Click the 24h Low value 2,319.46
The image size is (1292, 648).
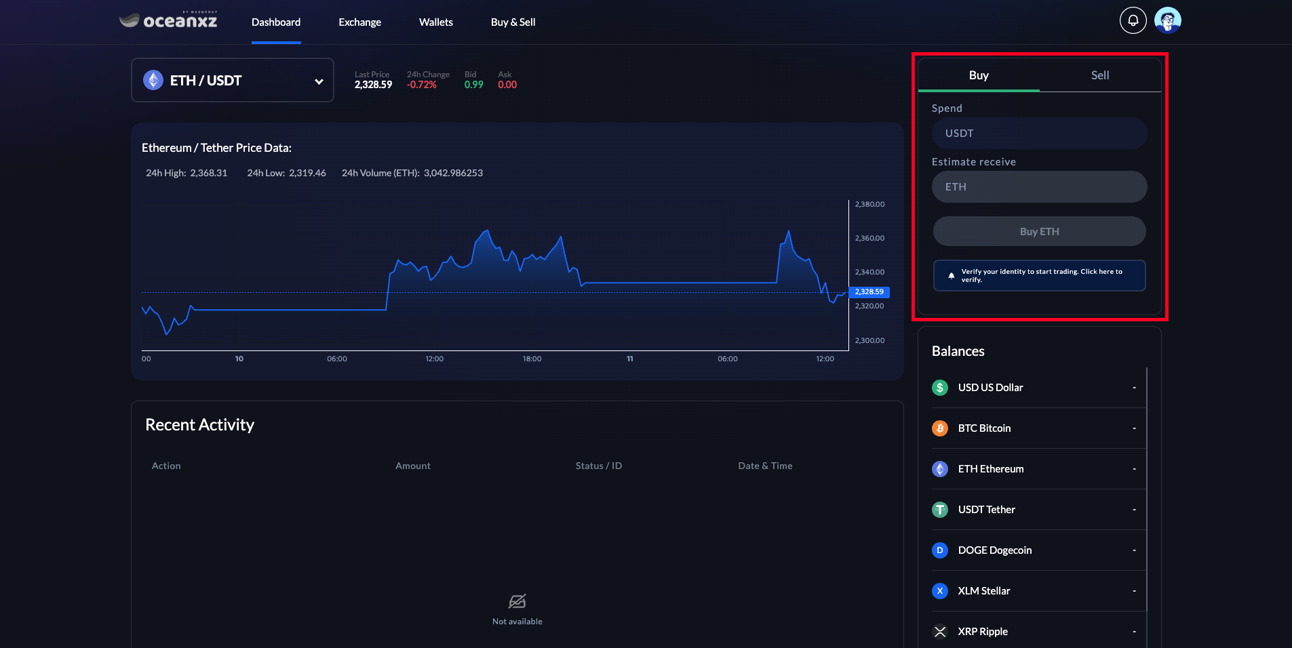pos(307,173)
